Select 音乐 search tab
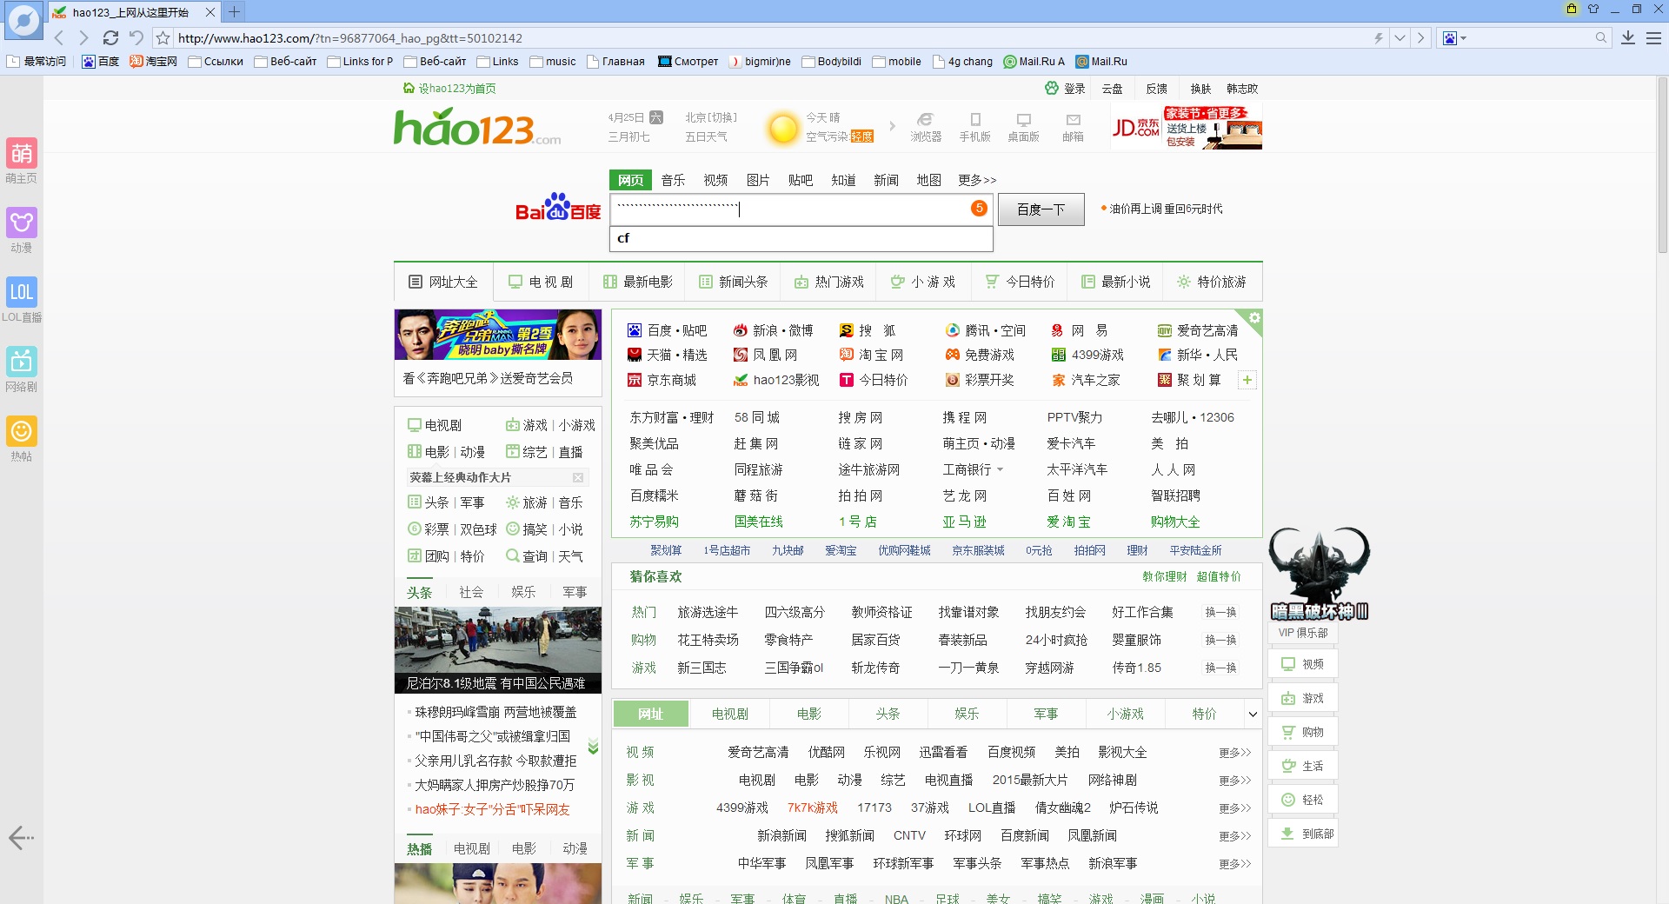 (x=673, y=180)
